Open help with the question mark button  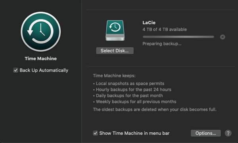(x=228, y=133)
